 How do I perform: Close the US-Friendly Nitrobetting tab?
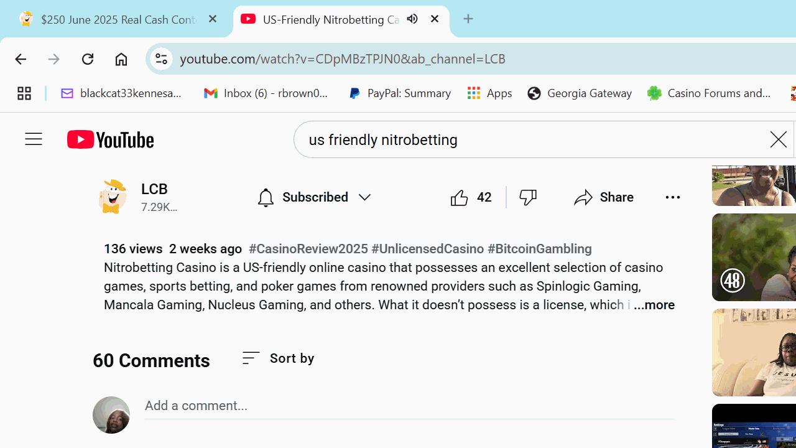435,19
